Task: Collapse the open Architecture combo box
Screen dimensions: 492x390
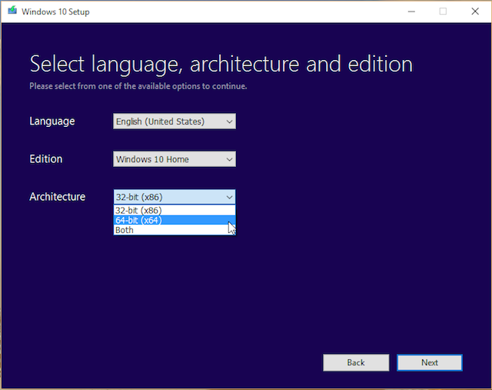Action: pos(228,197)
